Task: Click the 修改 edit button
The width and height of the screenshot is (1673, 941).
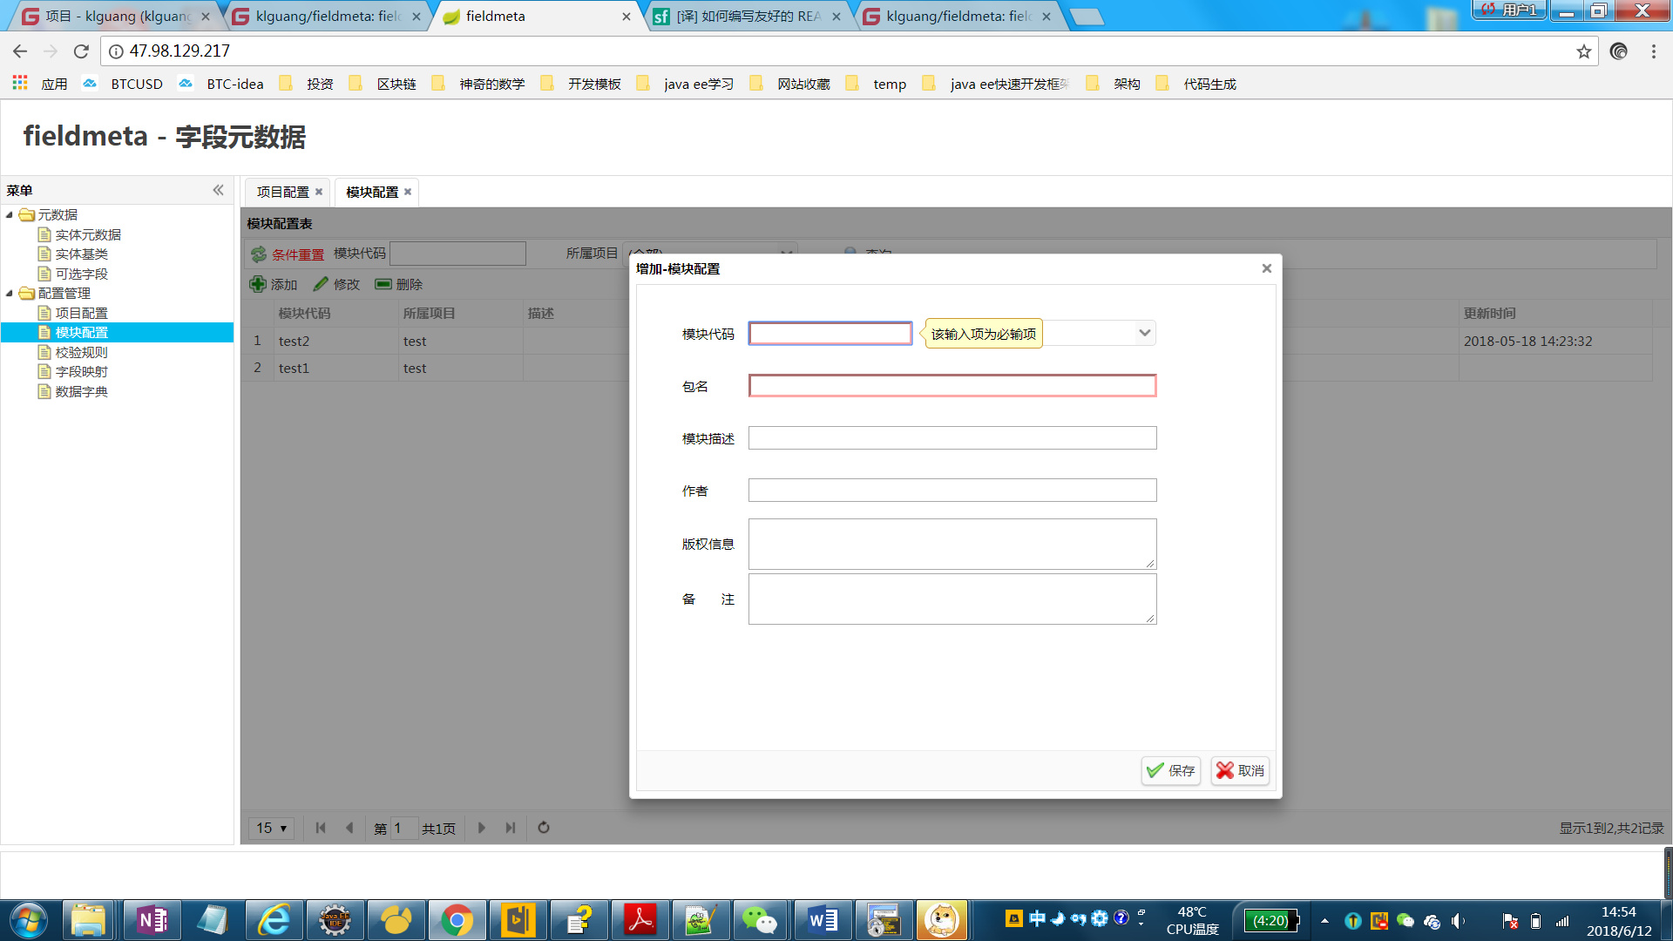Action: 336,284
